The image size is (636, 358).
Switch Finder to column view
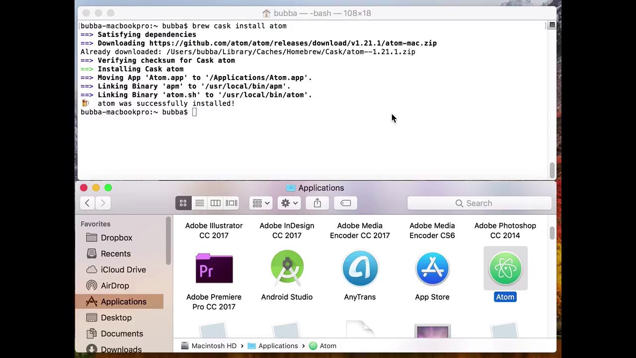pos(215,203)
